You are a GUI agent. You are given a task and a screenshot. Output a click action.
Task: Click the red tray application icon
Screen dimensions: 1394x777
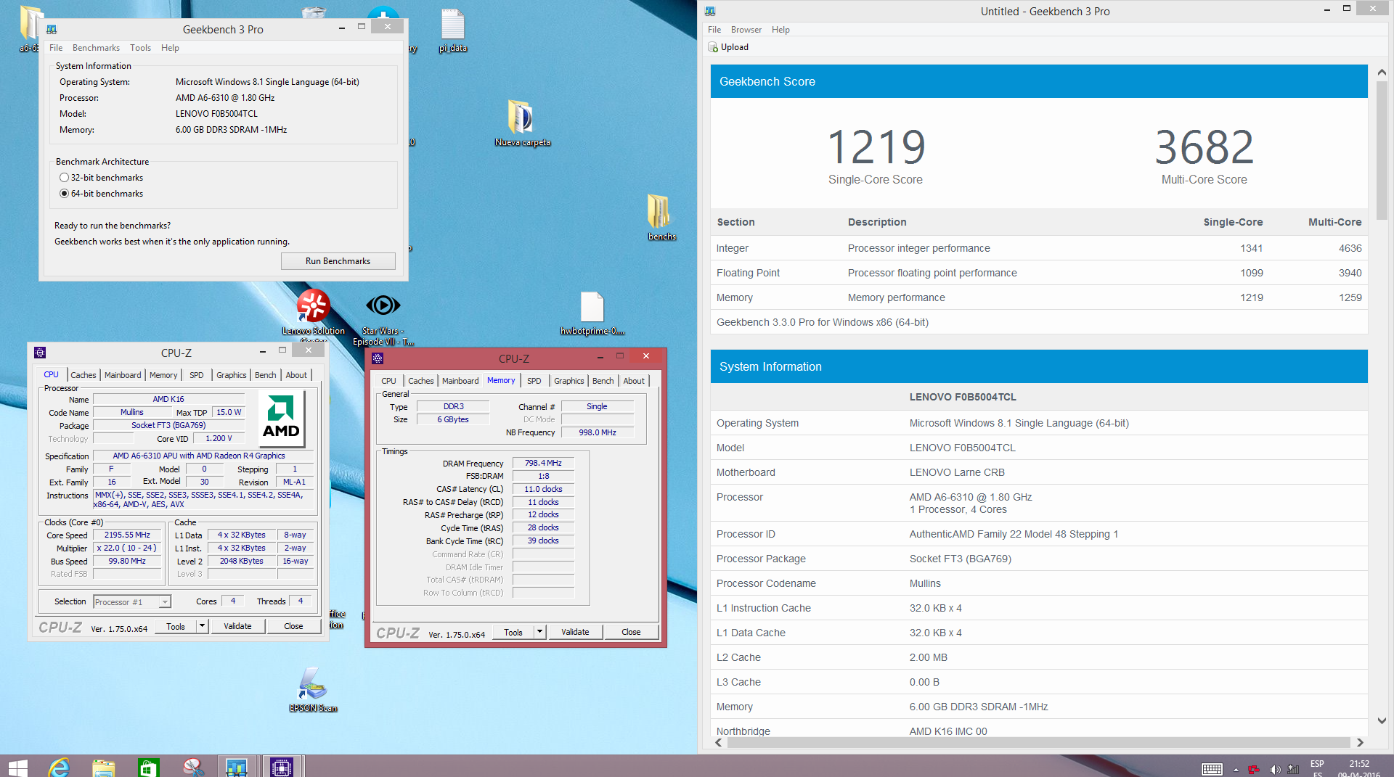tap(1254, 770)
